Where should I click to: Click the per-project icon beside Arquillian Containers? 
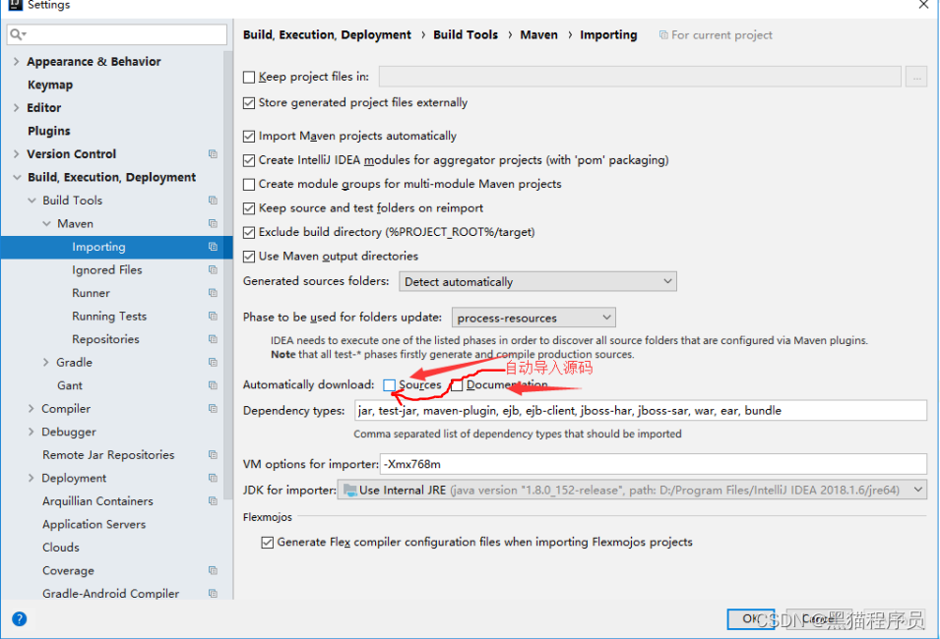coord(213,500)
